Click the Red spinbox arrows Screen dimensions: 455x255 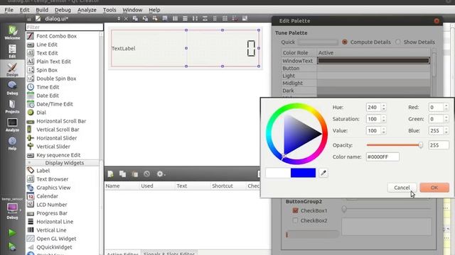[x=446, y=107]
